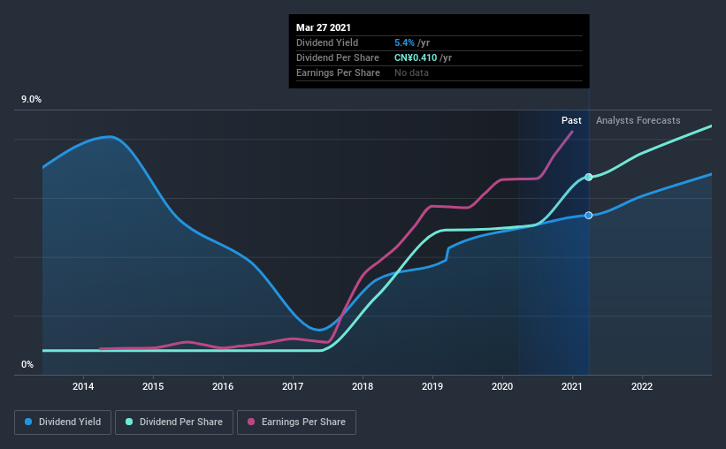Viewport: 726px width, 449px height.
Task: Click the 'Analysts Forecasts' label
Action: coord(638,120)
